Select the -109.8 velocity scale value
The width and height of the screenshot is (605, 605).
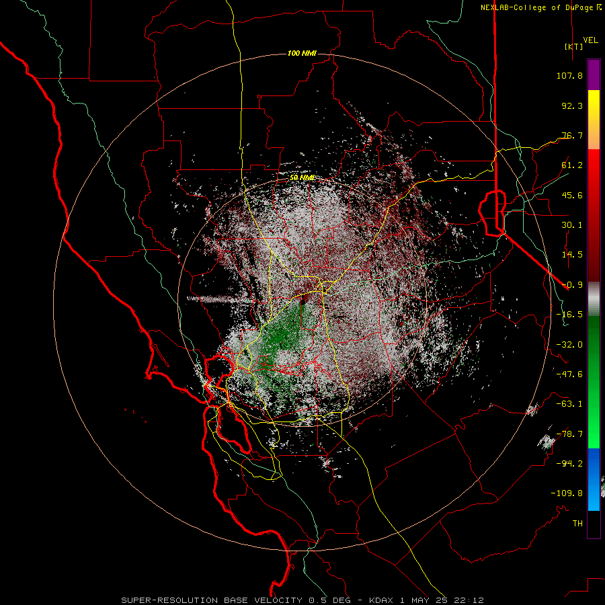coord(567,493)
